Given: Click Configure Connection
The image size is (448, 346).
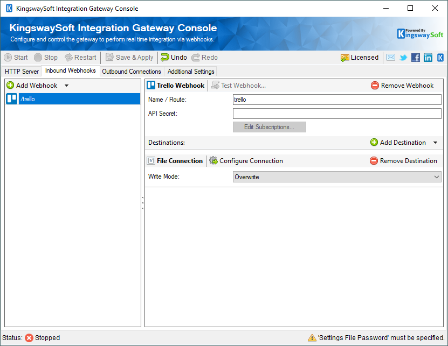Looking at the screenshot, I should pos(246,161).
